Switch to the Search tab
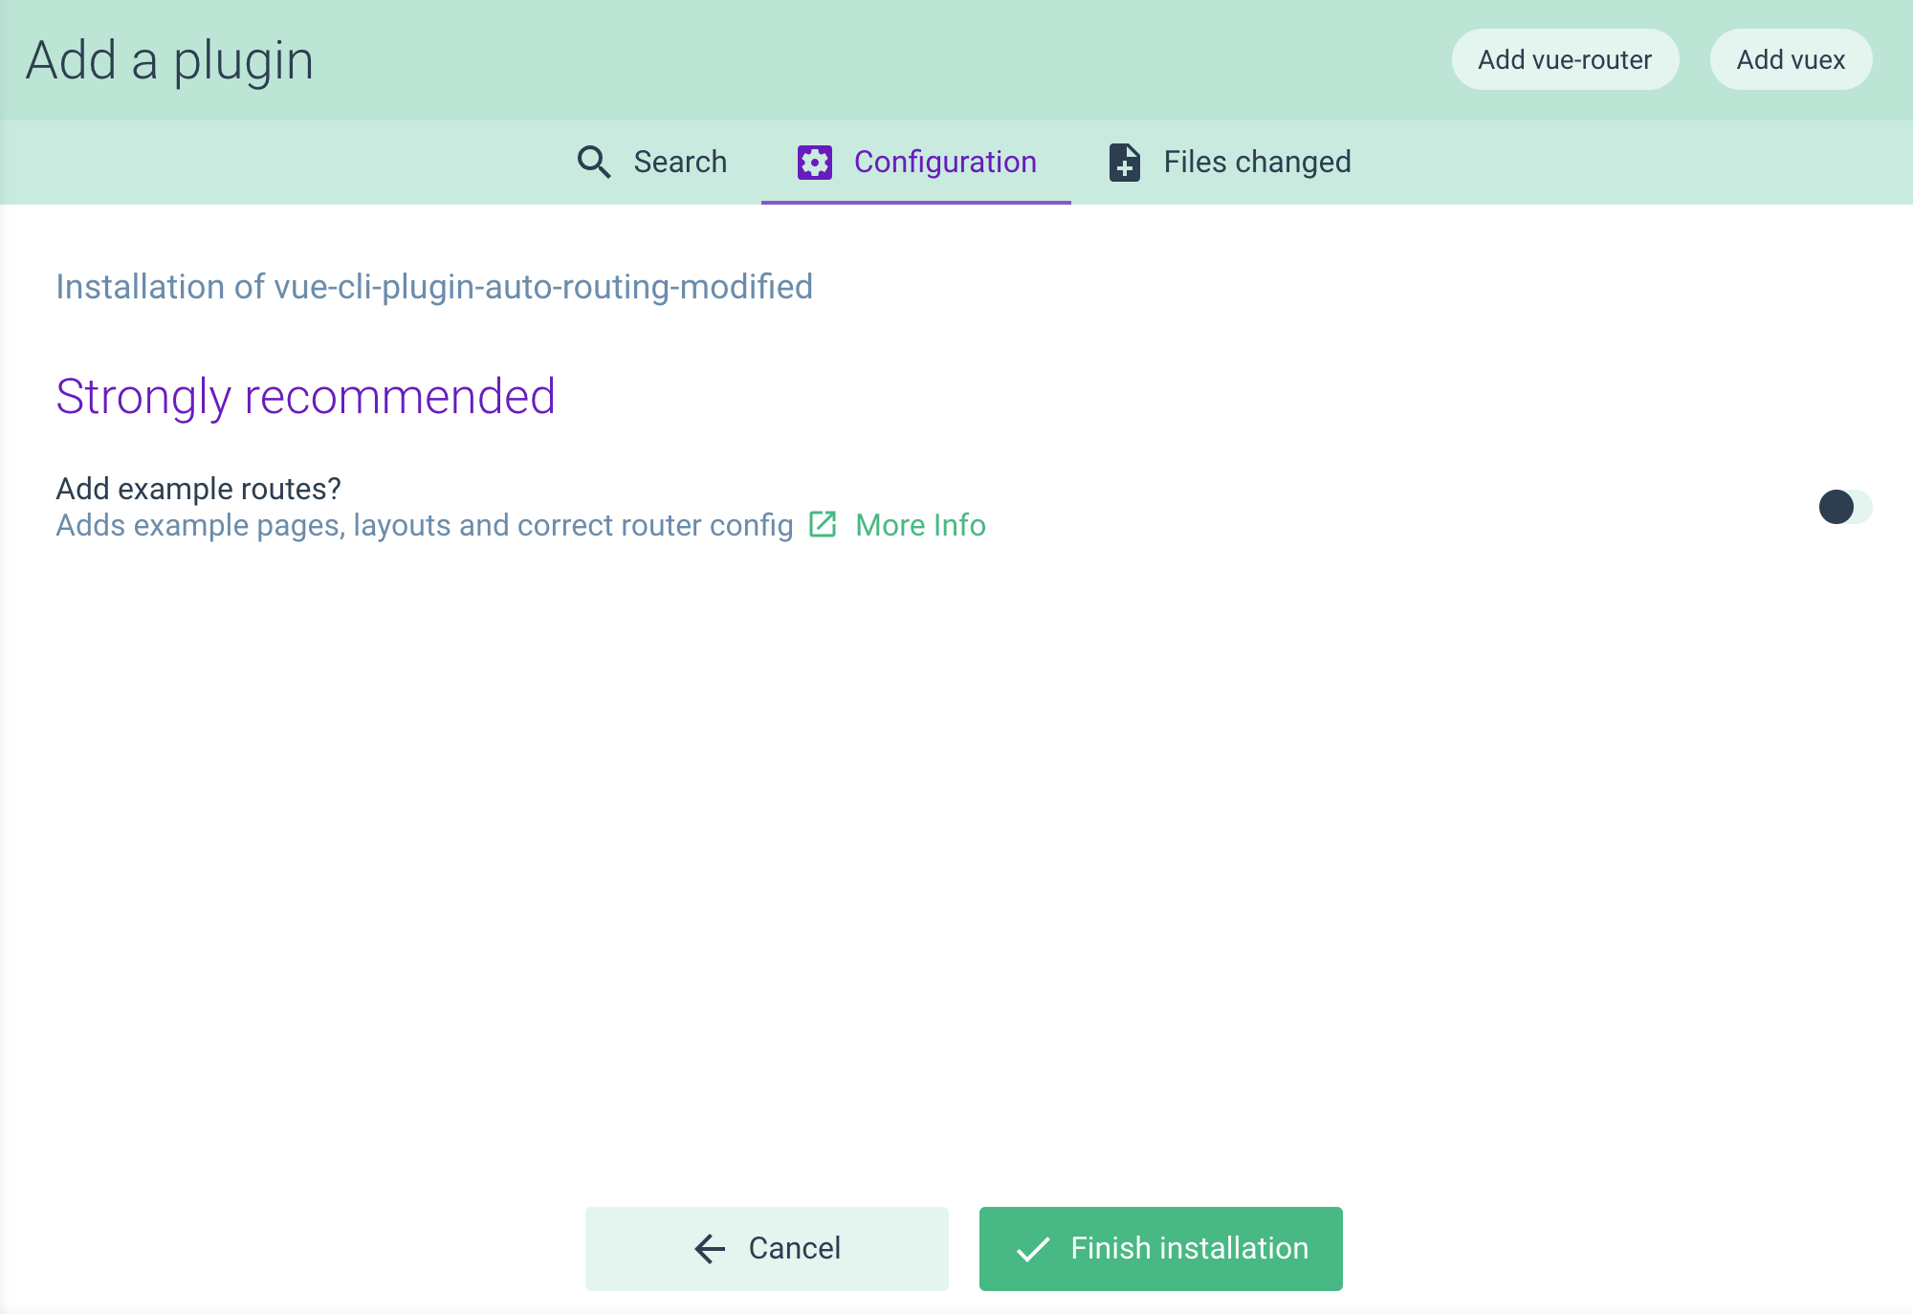 (652, 162)
